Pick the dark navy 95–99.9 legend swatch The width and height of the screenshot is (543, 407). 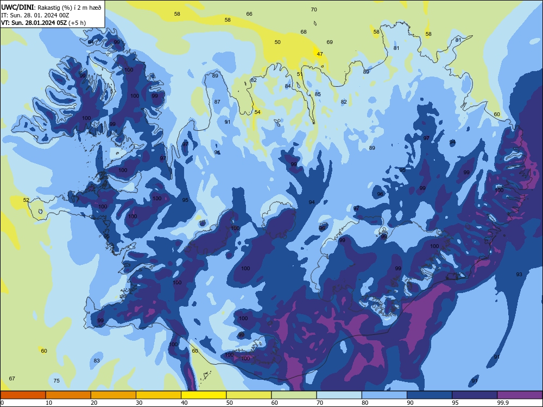pos(475,395)
